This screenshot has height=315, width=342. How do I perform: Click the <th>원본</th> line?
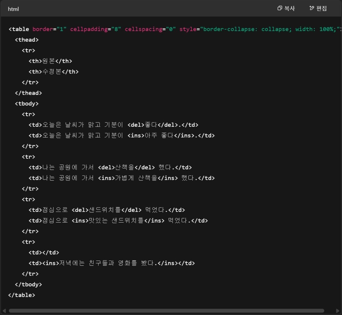tap(50, 61)
